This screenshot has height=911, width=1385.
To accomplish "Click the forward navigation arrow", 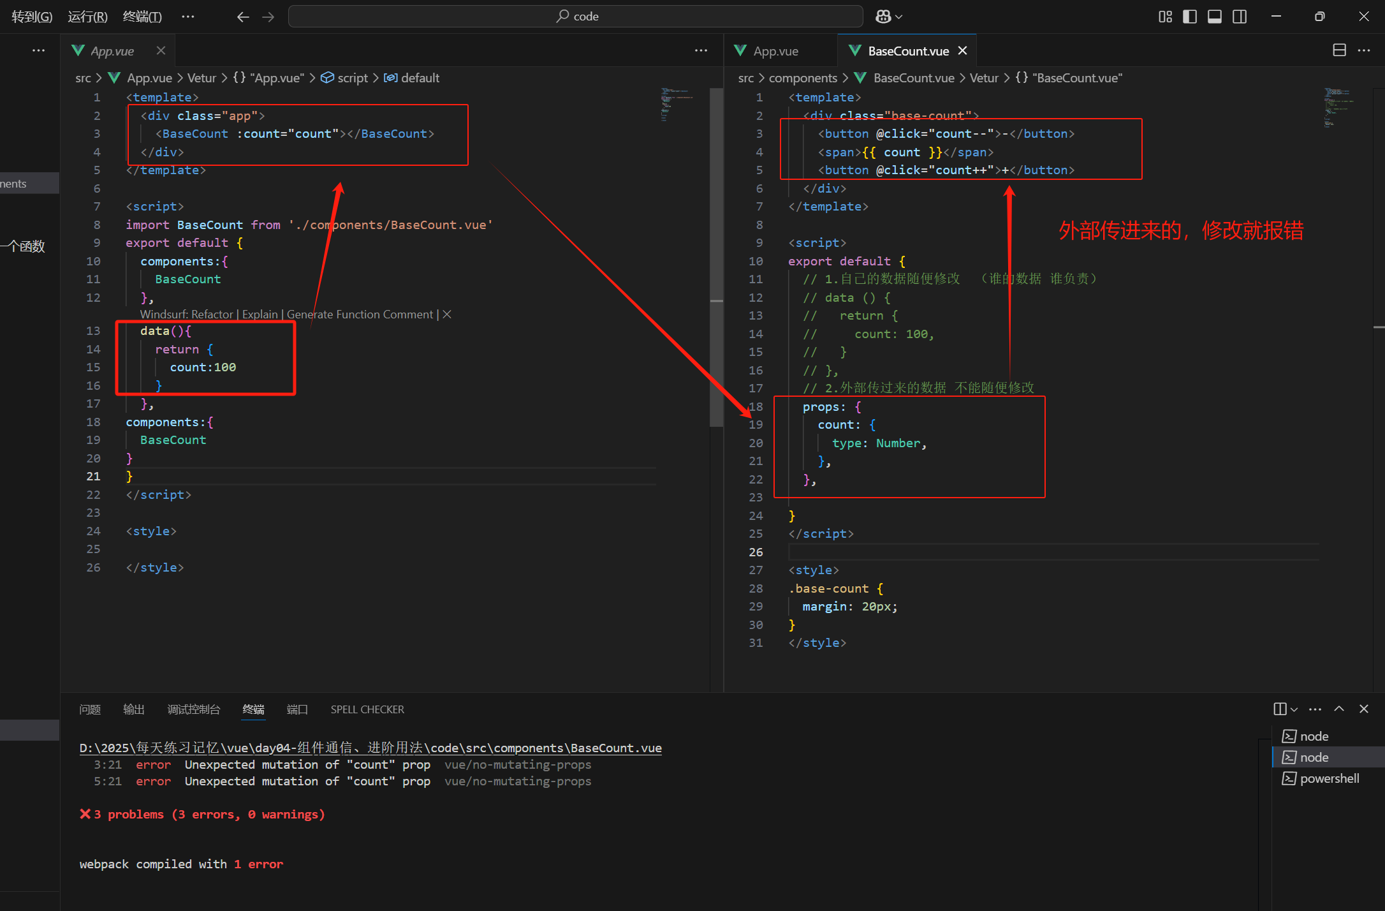I will 268,17.
